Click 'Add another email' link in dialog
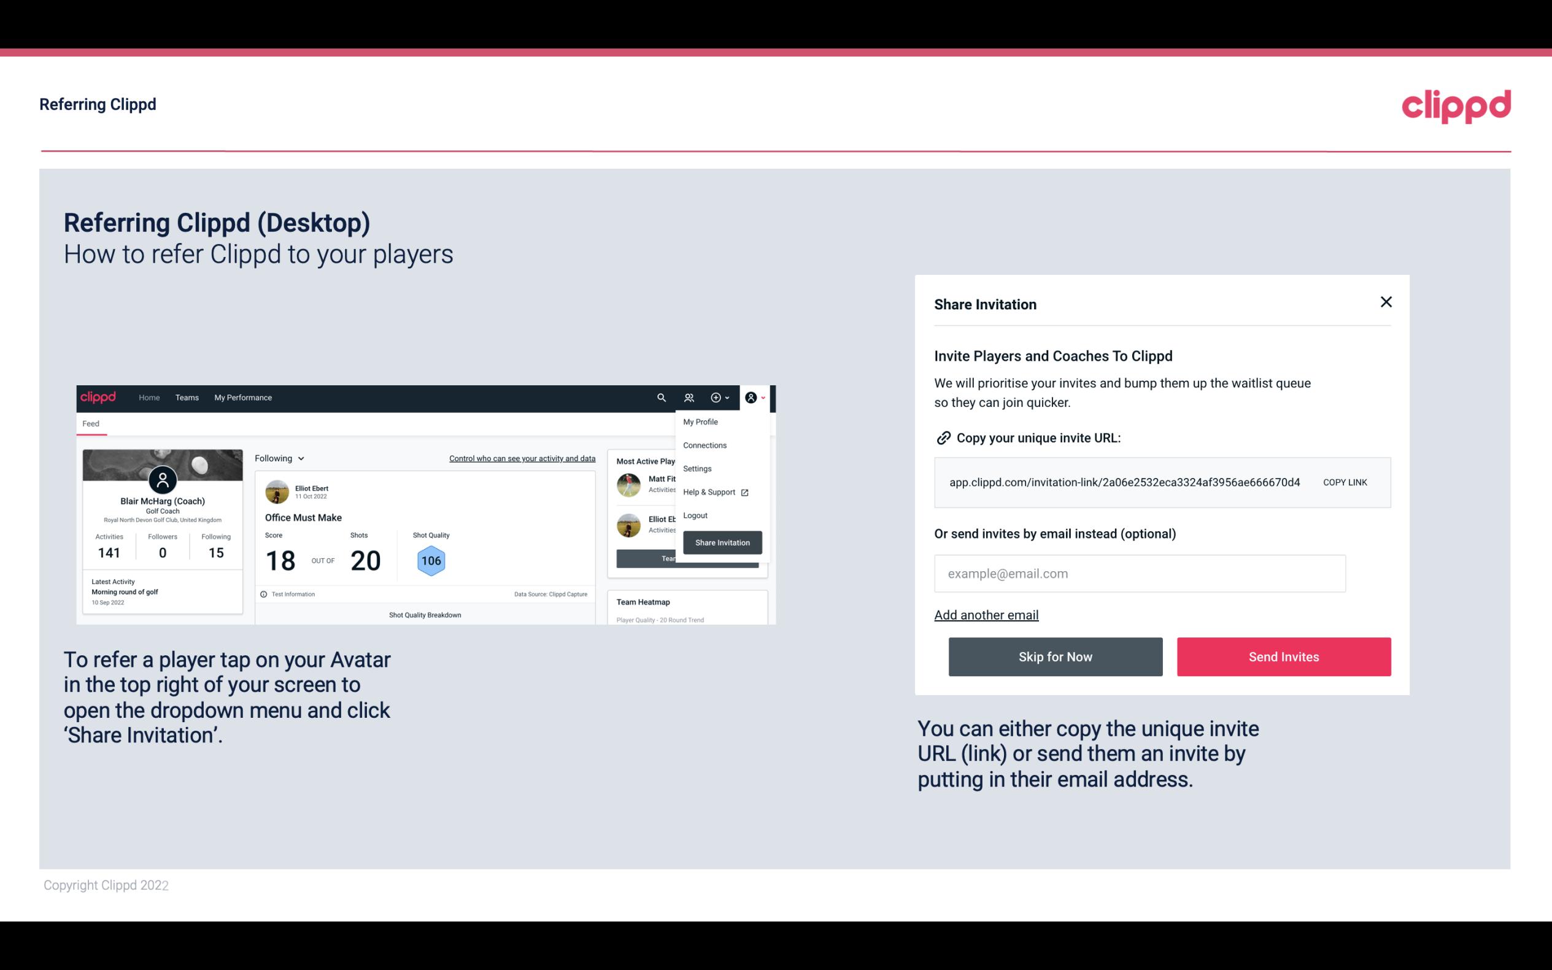 pyautogui.click(x=987, y=615)
